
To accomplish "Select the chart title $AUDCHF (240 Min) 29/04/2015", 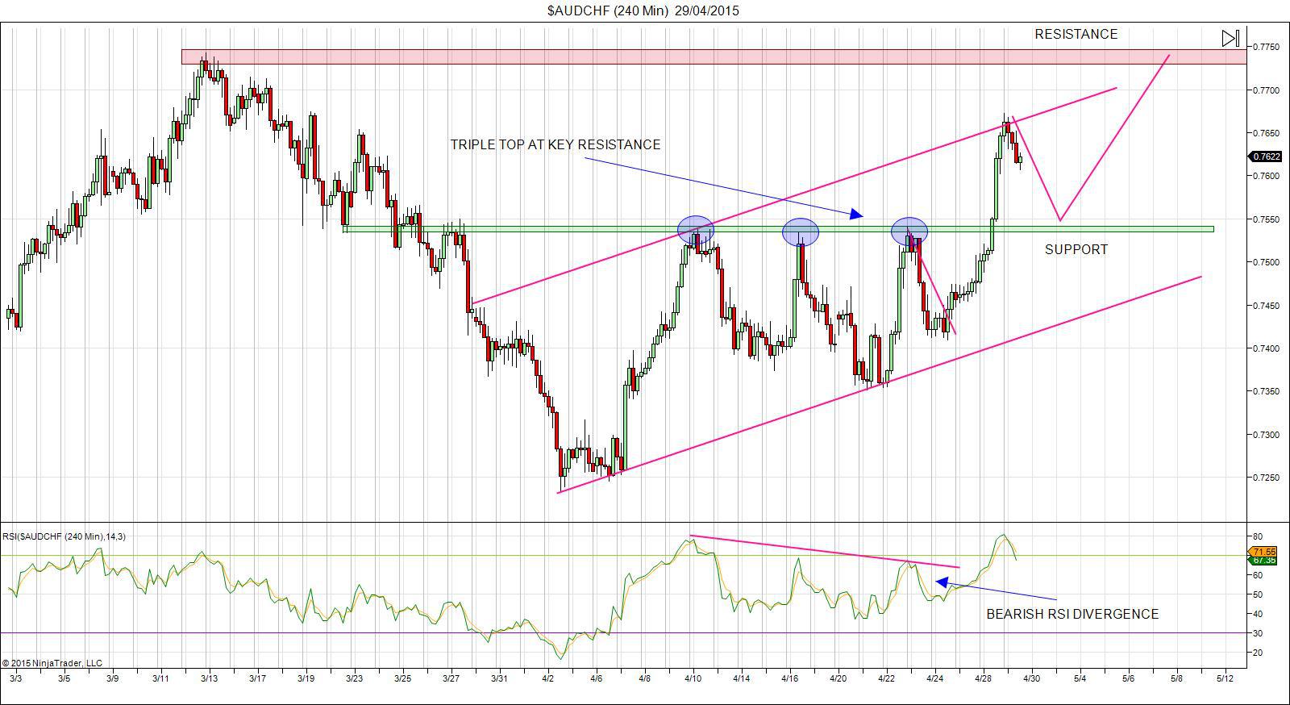I will click(x=643, y=10).
